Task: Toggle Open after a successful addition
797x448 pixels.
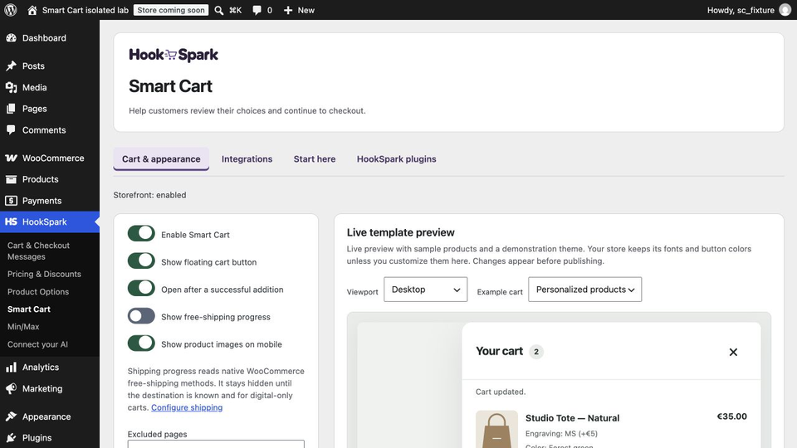Action: tap(141, 289)
